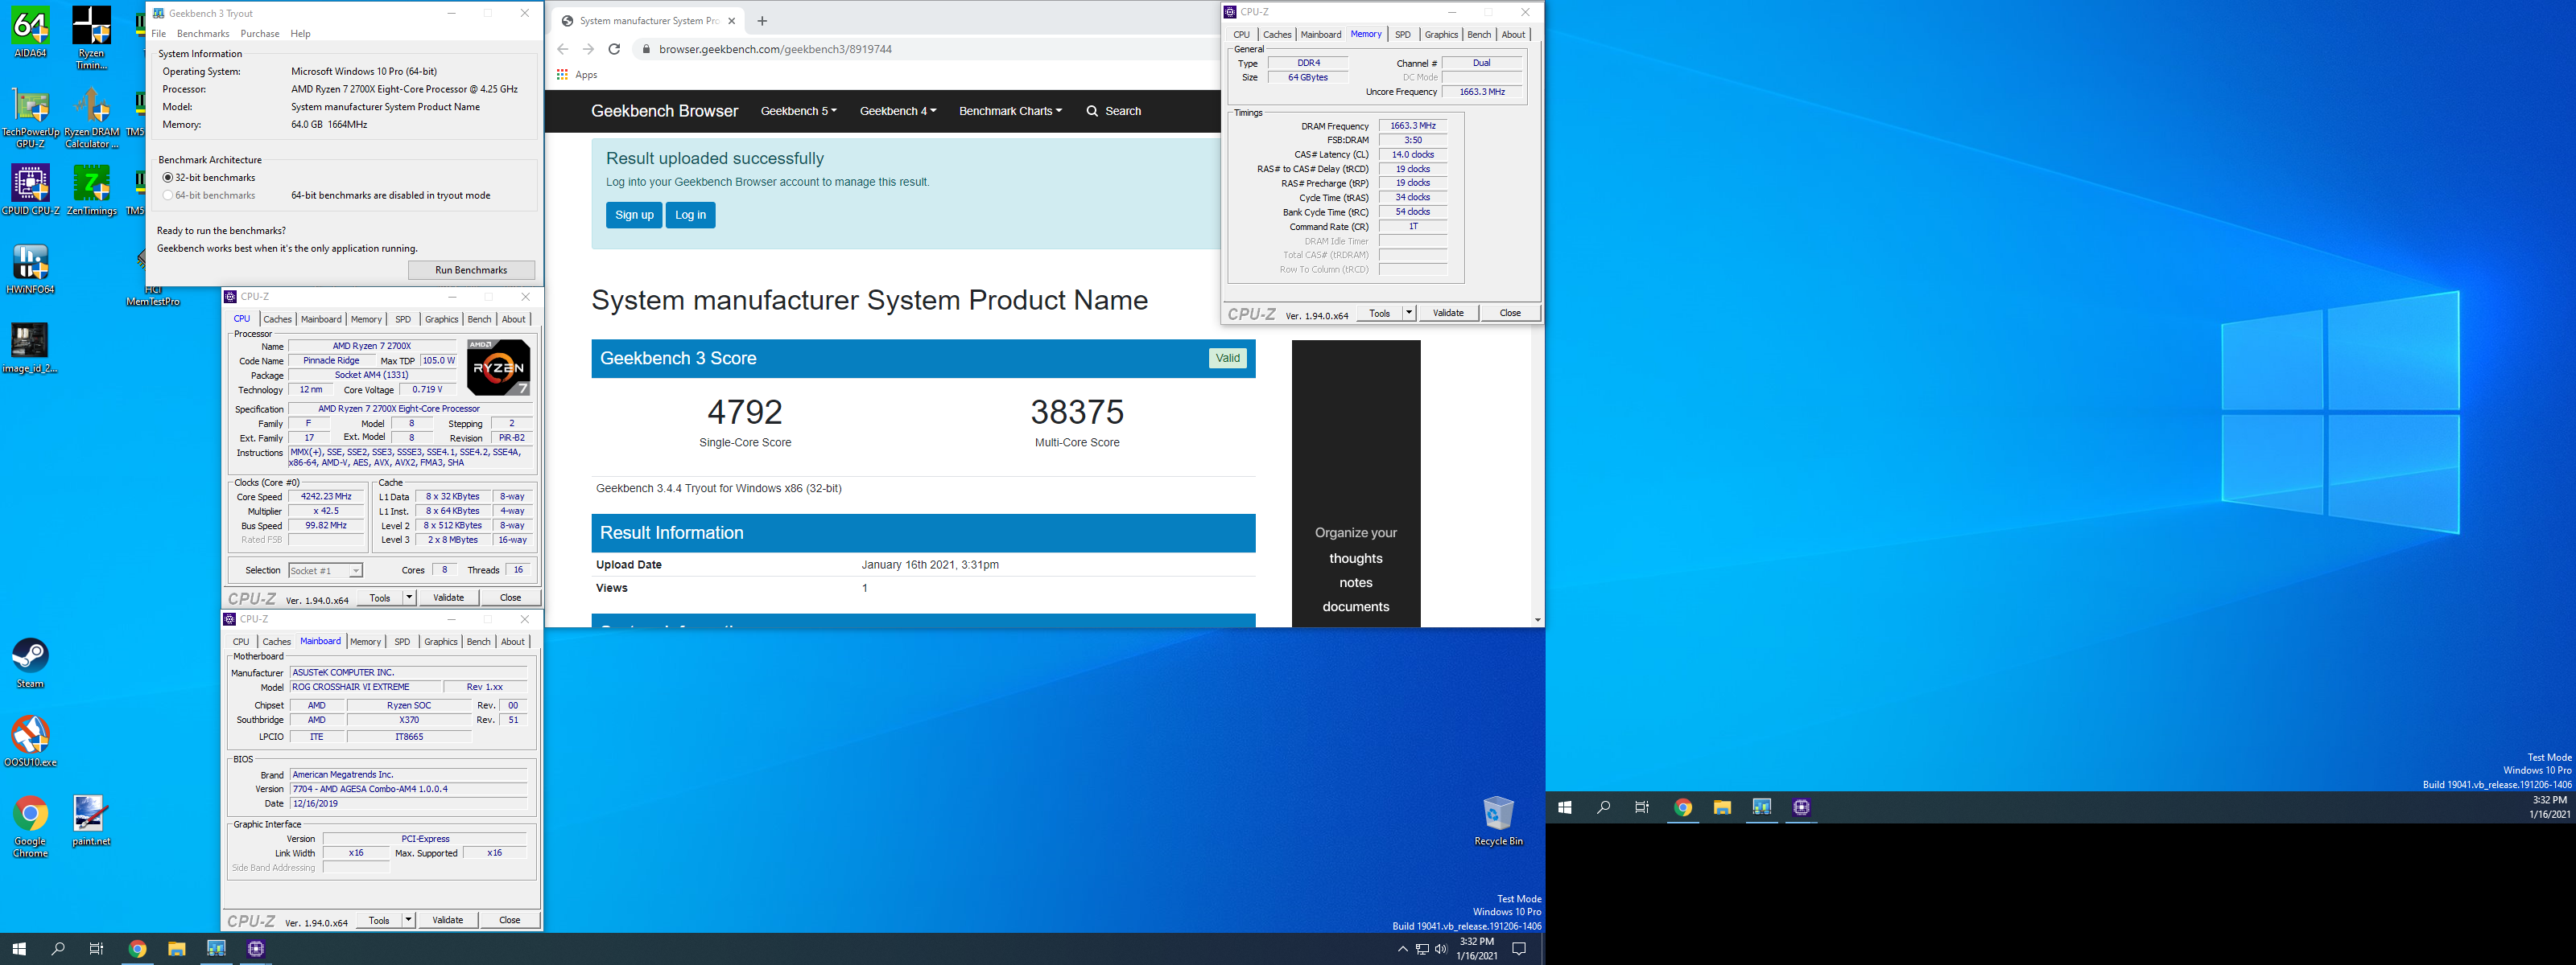Screen dimensions: 2576x965
Task: Click the Log in button
Action: coord(690,215)
